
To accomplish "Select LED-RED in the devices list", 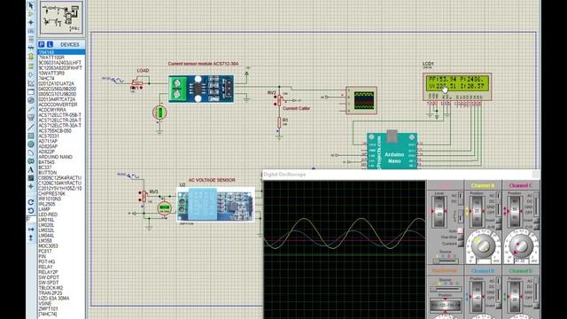I will pos(48,214).
